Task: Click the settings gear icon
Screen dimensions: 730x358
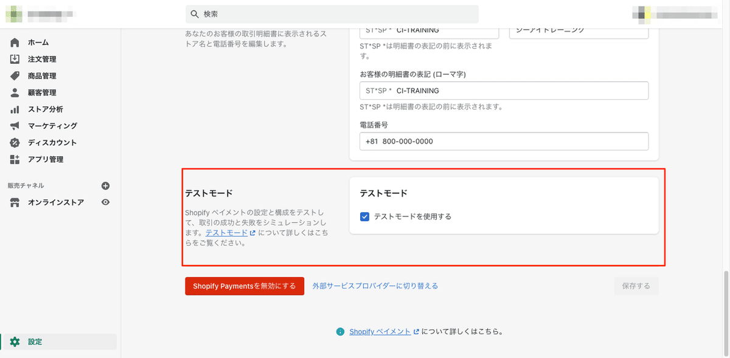Action: tap(15, 342)
